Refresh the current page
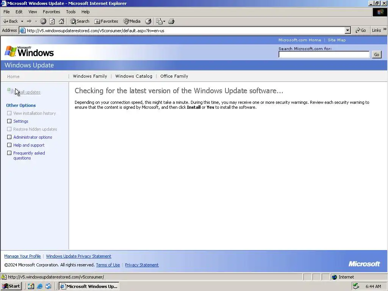Screen dimensions: 388x291 (52, 21)
